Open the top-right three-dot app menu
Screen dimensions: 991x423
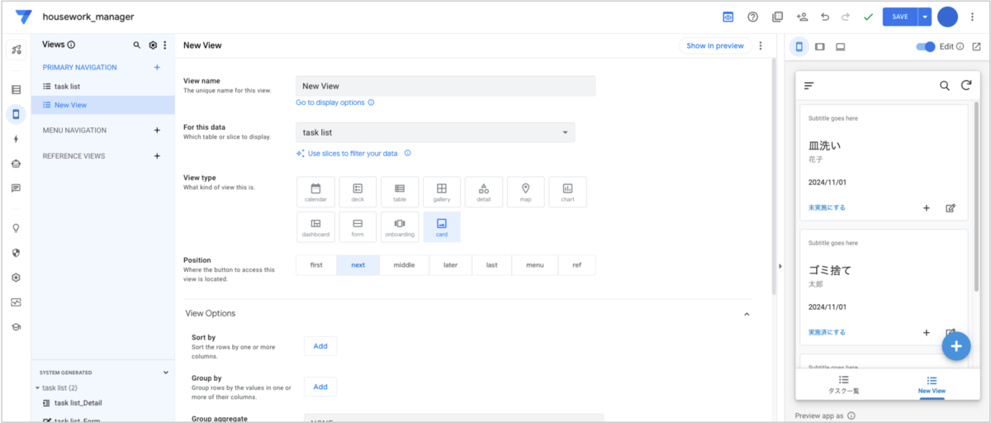tap(972, 17)
